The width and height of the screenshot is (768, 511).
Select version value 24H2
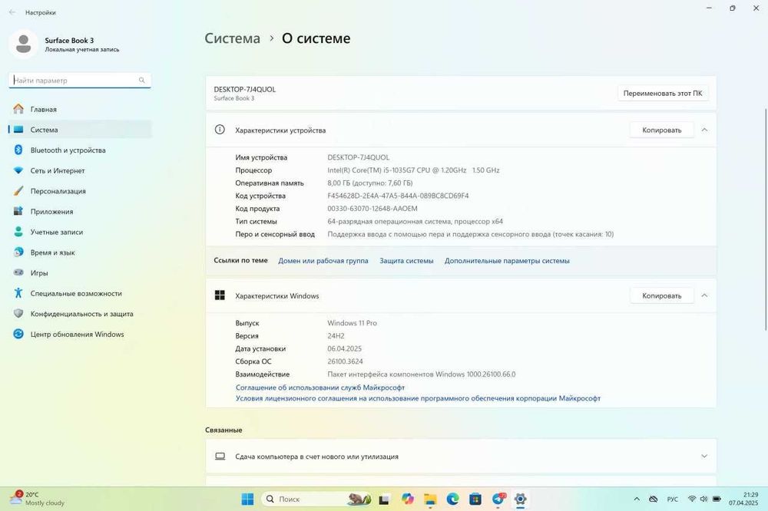tap(336, 336)
